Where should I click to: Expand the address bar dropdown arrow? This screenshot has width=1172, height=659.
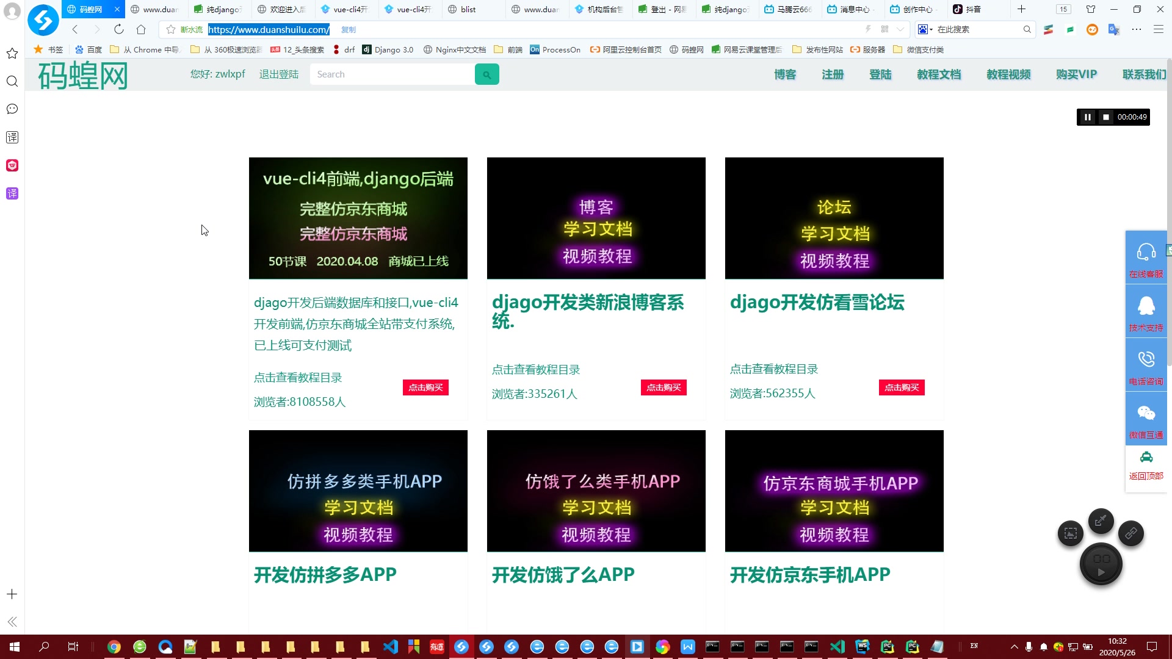click(900, 29)
